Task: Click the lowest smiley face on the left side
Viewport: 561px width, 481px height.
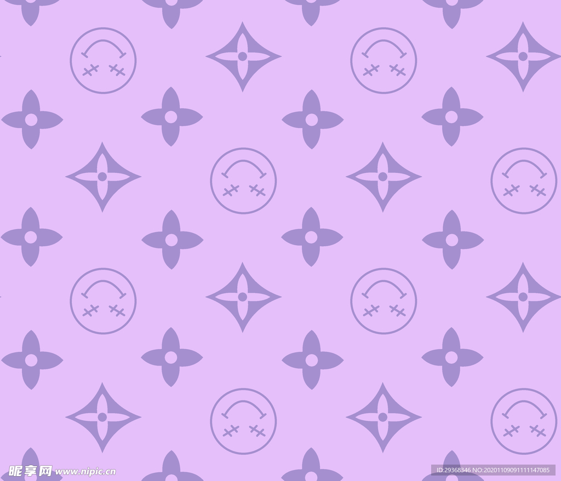Action: point(103,301)
